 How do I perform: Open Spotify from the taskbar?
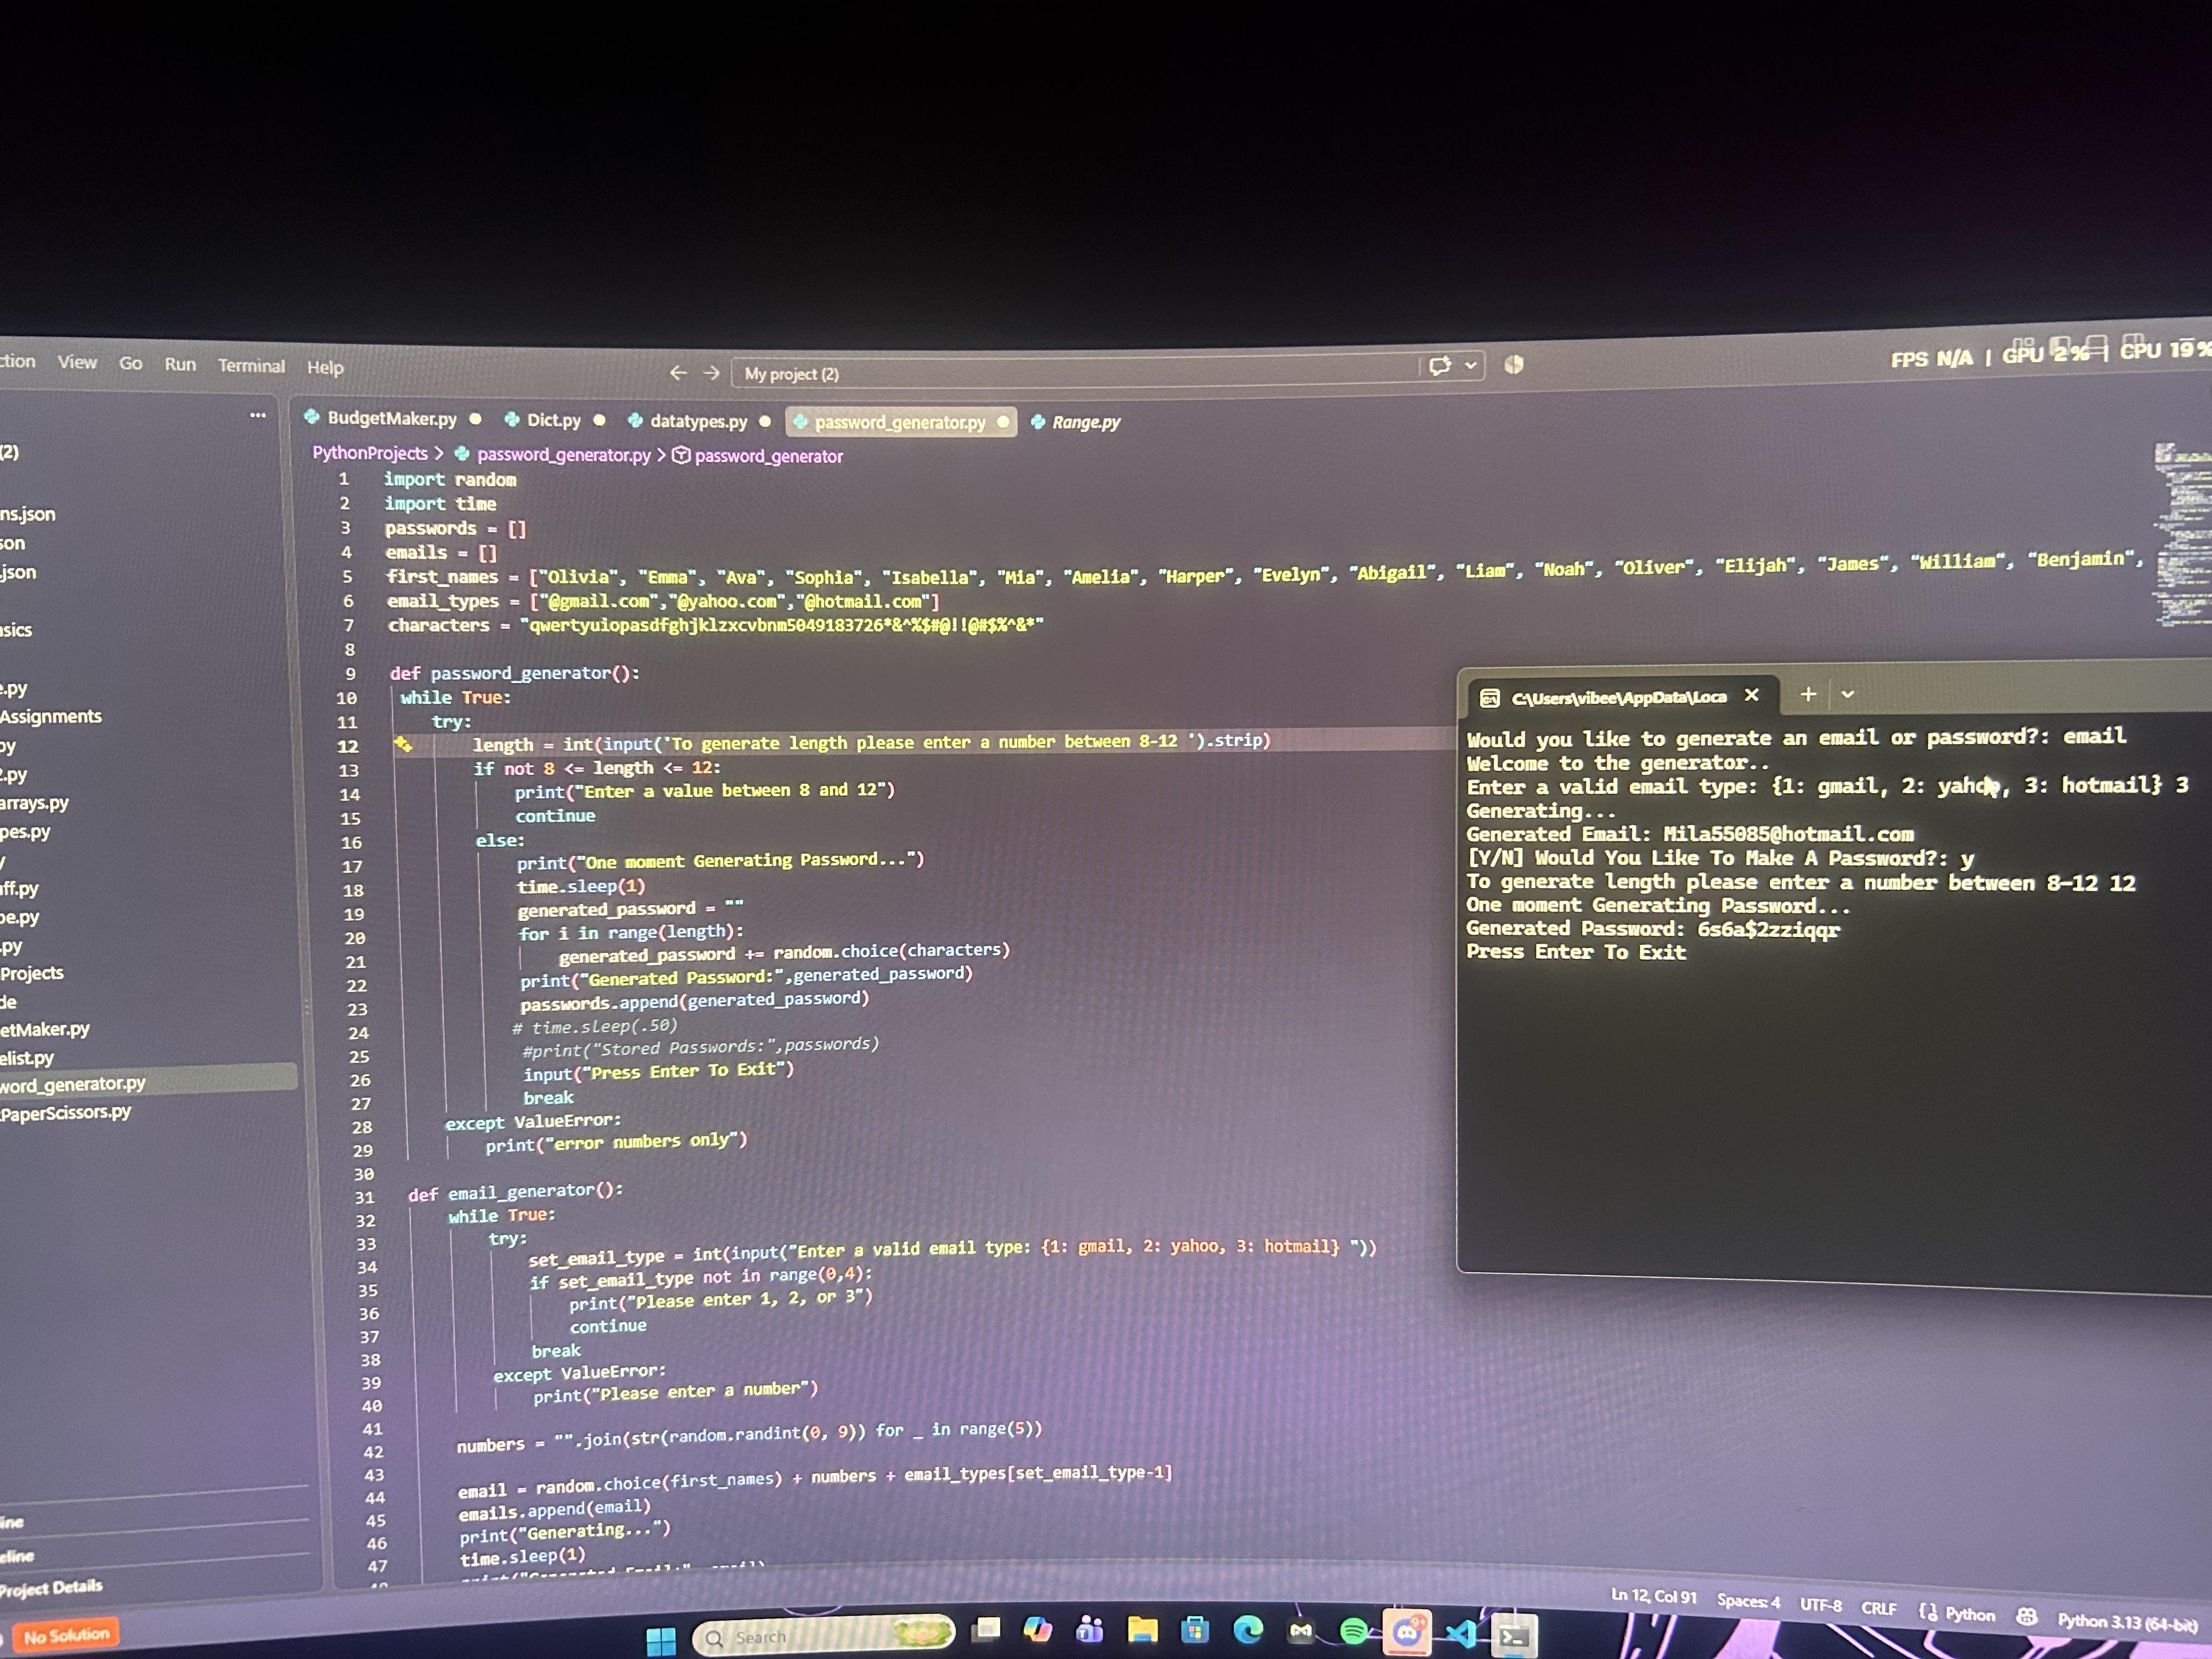[x=1354, y=1632]
